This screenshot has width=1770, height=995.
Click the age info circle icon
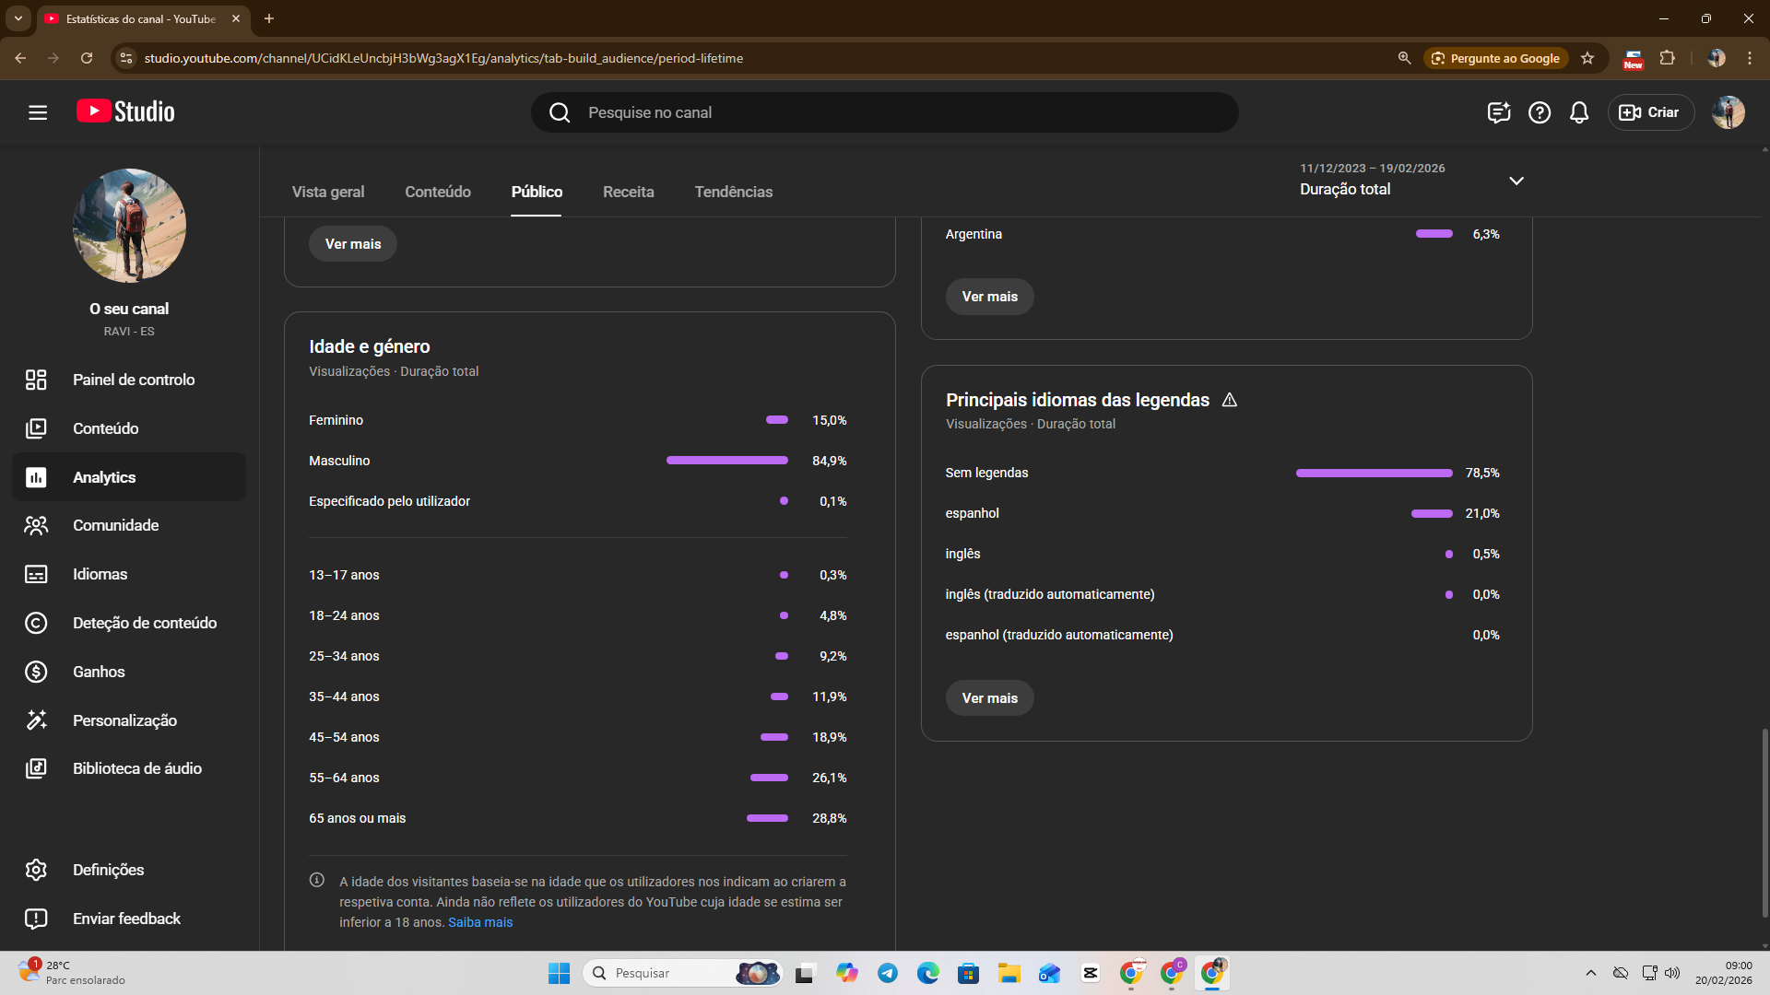tap(317, 881)
